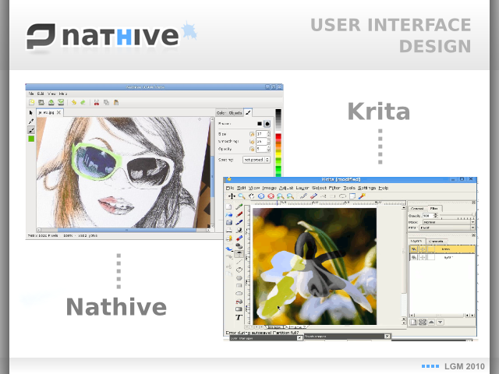This screenshot has width=499, height=374.
Task: Open the Spacing dropdown in Nathive
Action: coord(257,160)
